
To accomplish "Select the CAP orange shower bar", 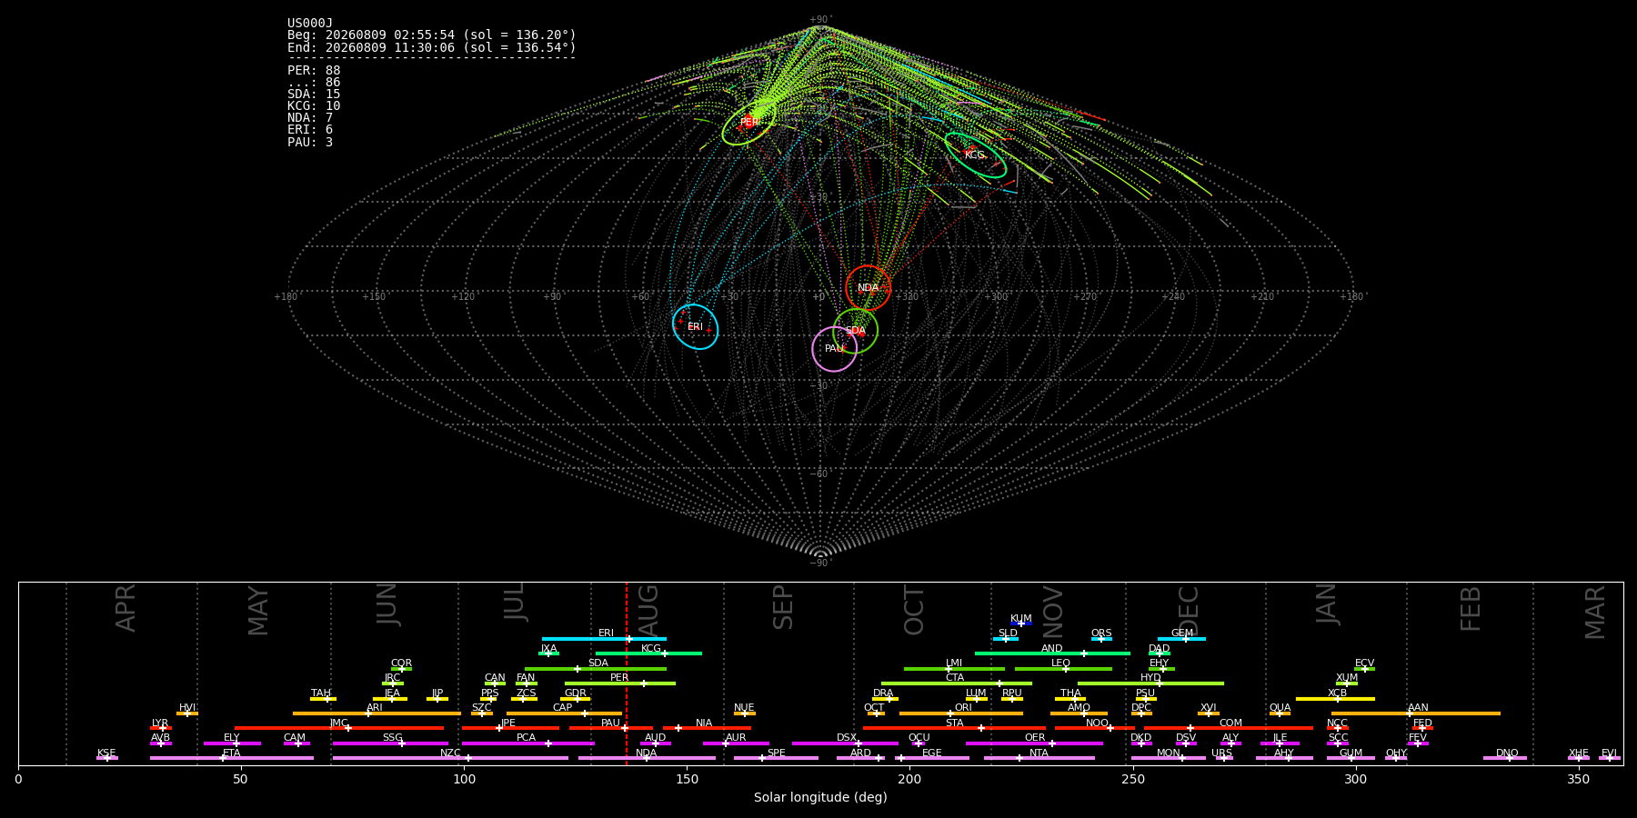I will pyautogui.click(x=564, y=713).
